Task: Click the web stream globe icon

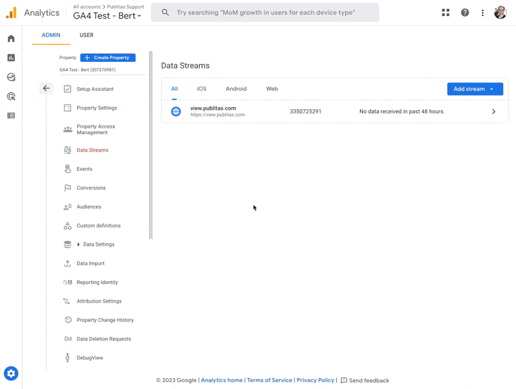Action: click(x=176, y=112)
